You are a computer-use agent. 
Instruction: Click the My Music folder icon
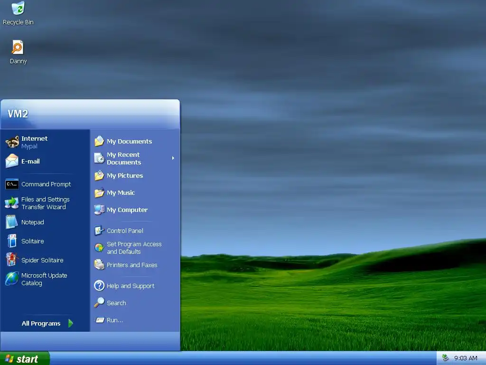(x=99, y=193)
